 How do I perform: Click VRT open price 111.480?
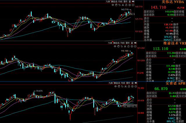[171, 66]
